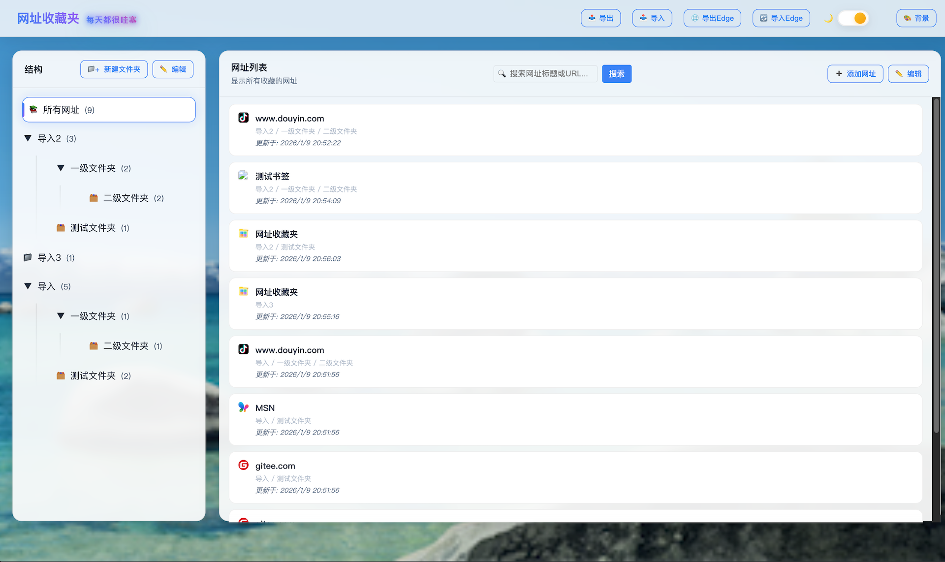Click the 添加网址 button

point(855,74)
